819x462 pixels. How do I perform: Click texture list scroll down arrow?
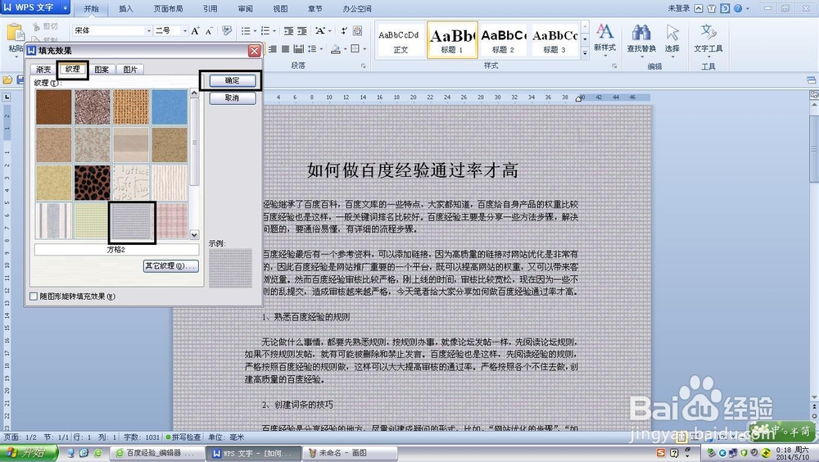click(194, 234)
